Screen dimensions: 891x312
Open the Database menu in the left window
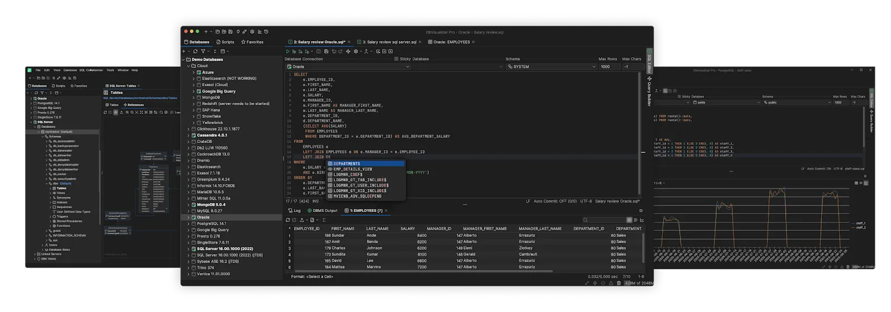(x=70, y=70)
